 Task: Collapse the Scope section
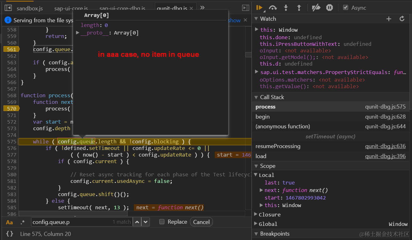tap(256, 166)
